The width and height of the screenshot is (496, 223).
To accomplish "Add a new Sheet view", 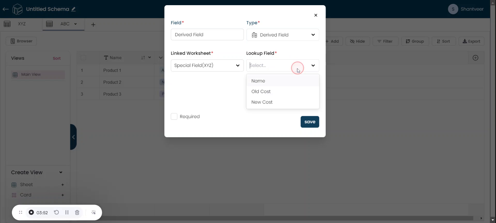I will (x=63, y=185).
